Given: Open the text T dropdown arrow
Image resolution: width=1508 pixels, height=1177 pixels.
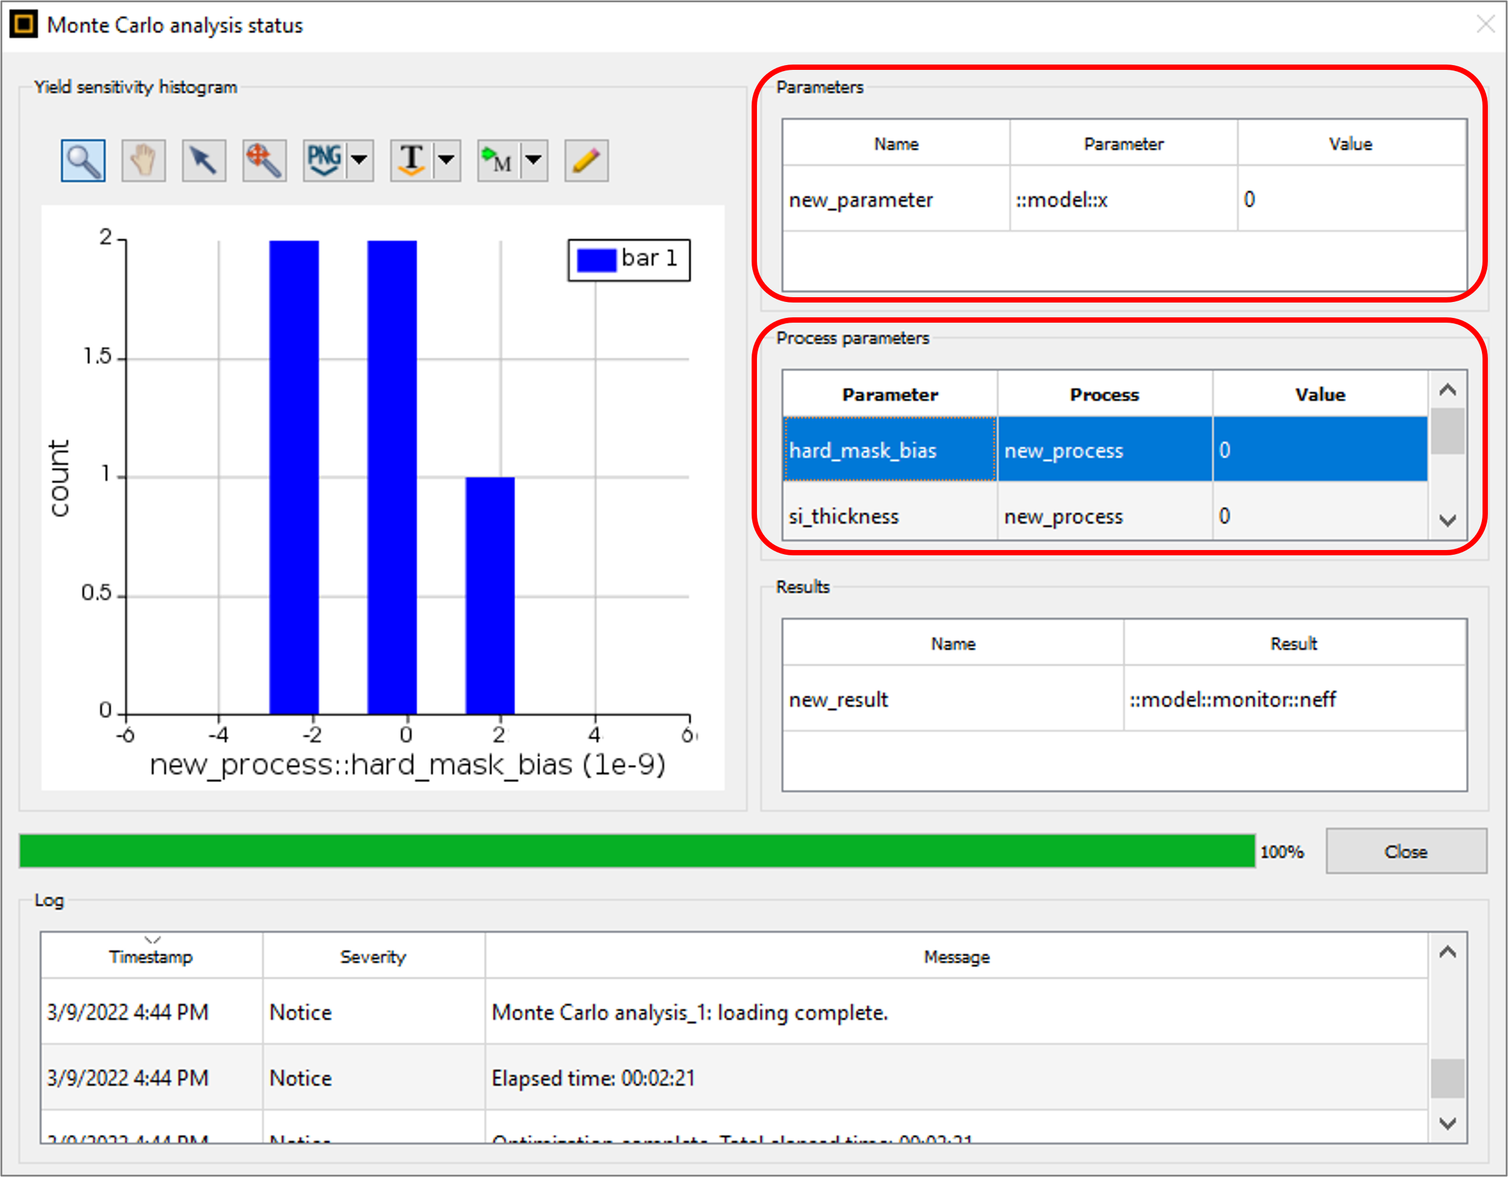Looking at the screenshot, I should pyautogui.click(x=447, y=161).
